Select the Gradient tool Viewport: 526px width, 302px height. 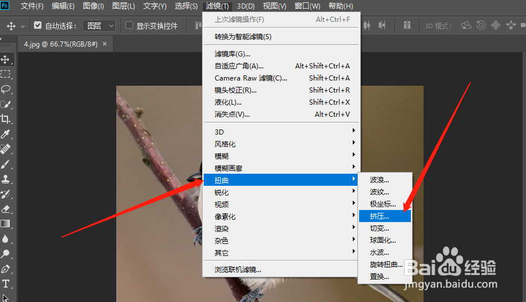coord(5,224)
